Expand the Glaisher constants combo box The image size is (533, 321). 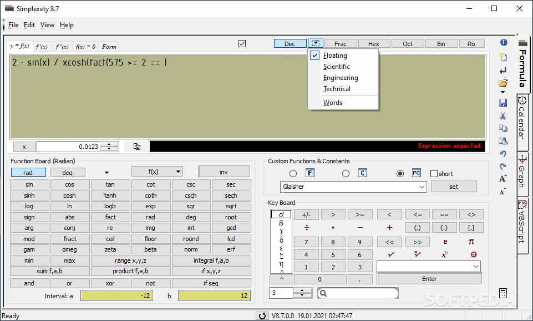(x=422, y=187)
